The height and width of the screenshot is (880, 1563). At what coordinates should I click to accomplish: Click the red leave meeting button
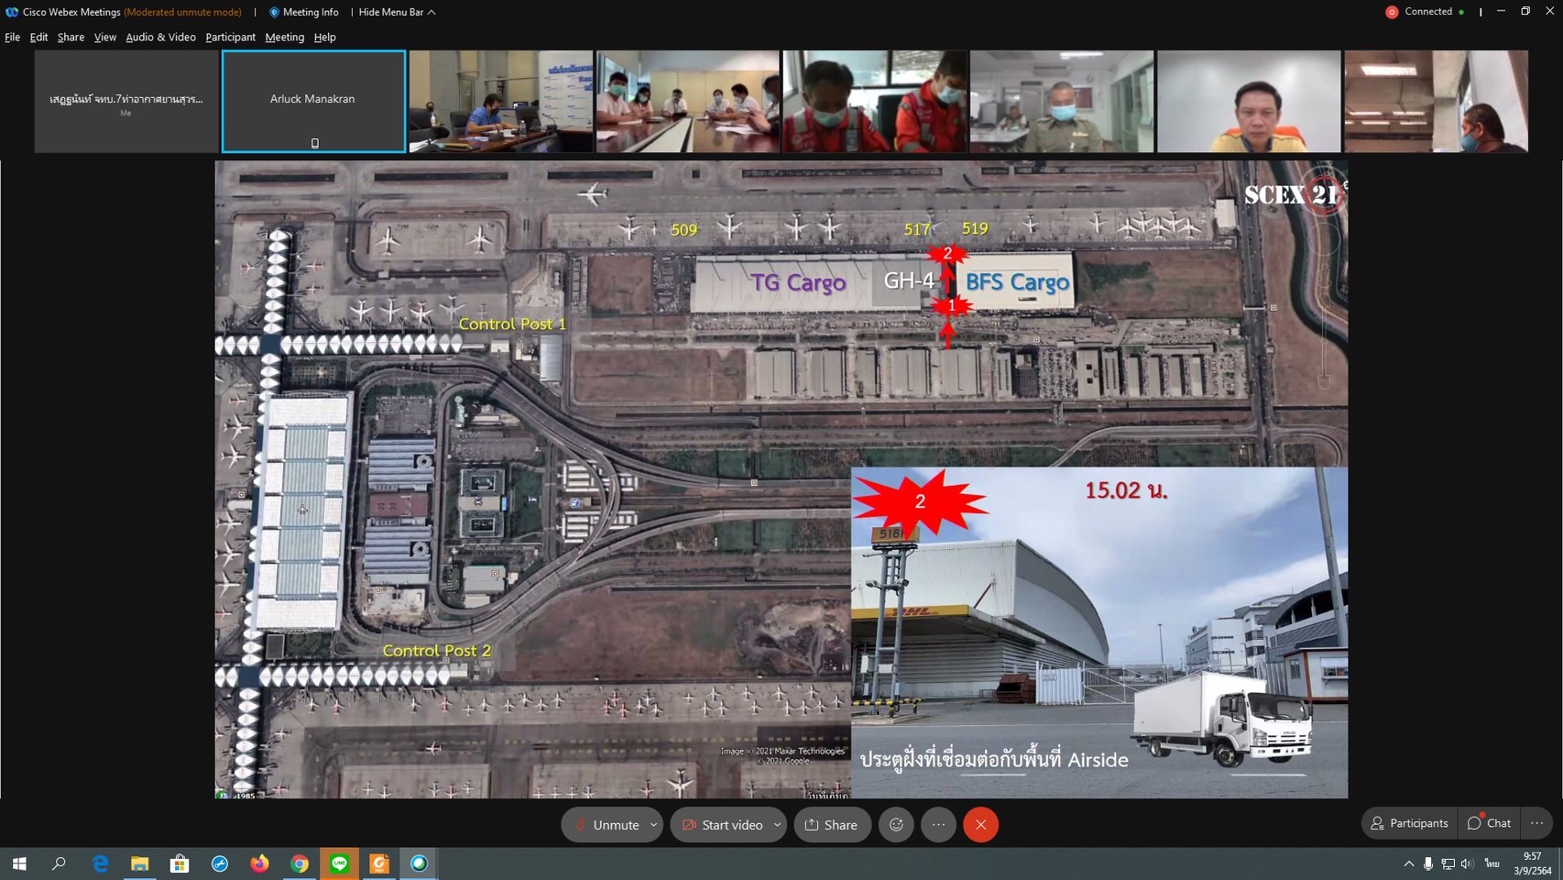pos(980,824)
